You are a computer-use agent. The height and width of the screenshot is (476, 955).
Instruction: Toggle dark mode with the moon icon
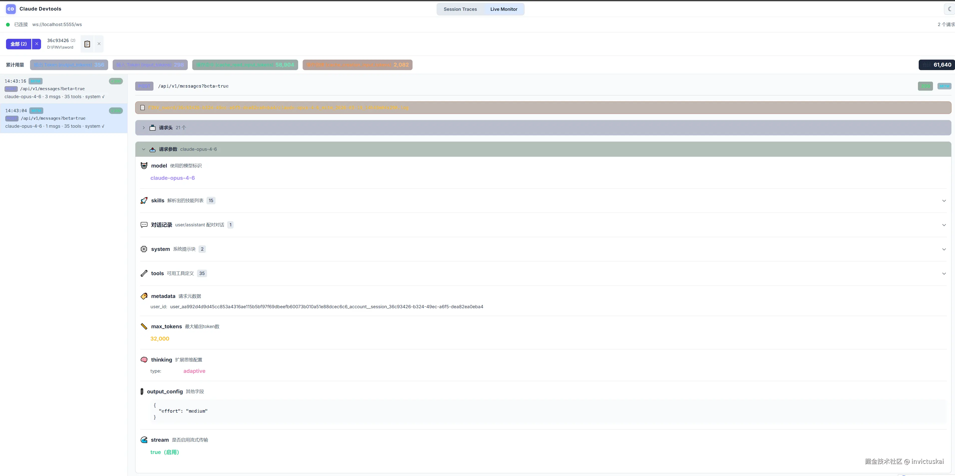[x=949, y=9]
